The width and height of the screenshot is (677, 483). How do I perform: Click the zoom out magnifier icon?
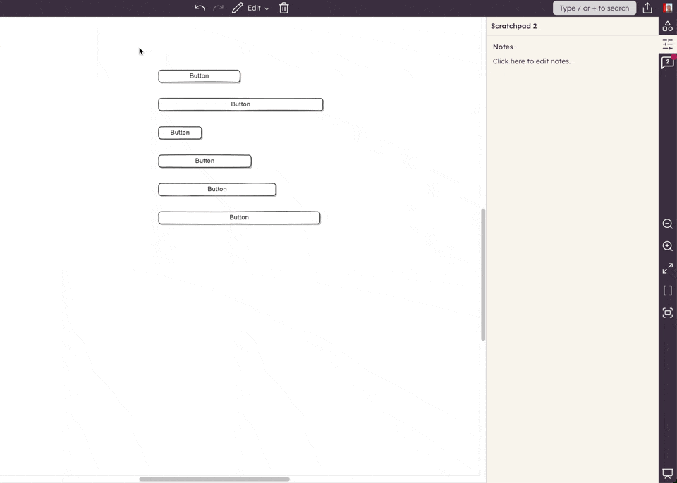coord(667,224)
